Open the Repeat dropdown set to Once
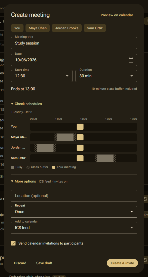This screenshot has height=277, width=148. pyautogui.click(x=74, y=212)
